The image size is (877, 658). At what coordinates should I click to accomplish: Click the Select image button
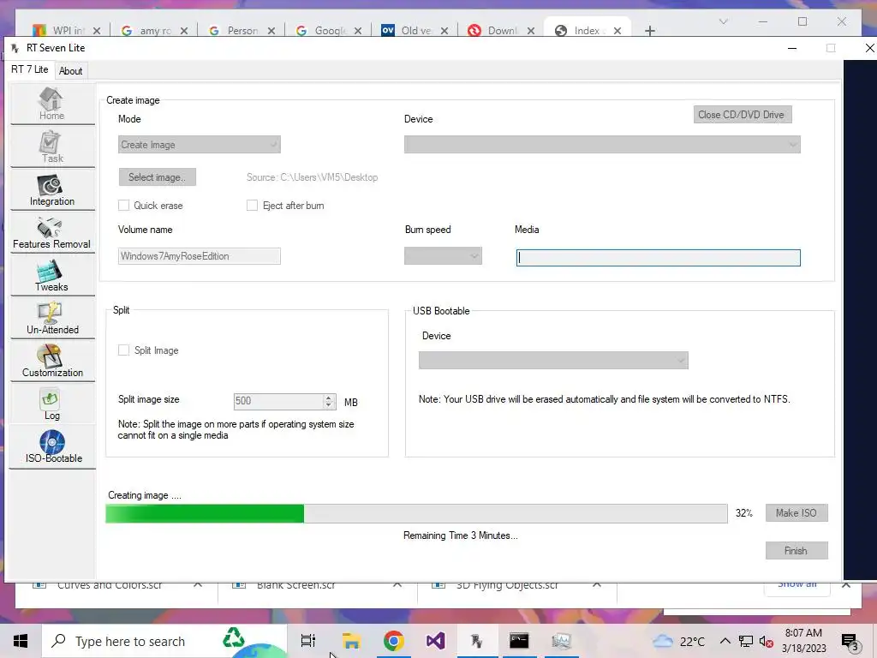pos(158,177)
